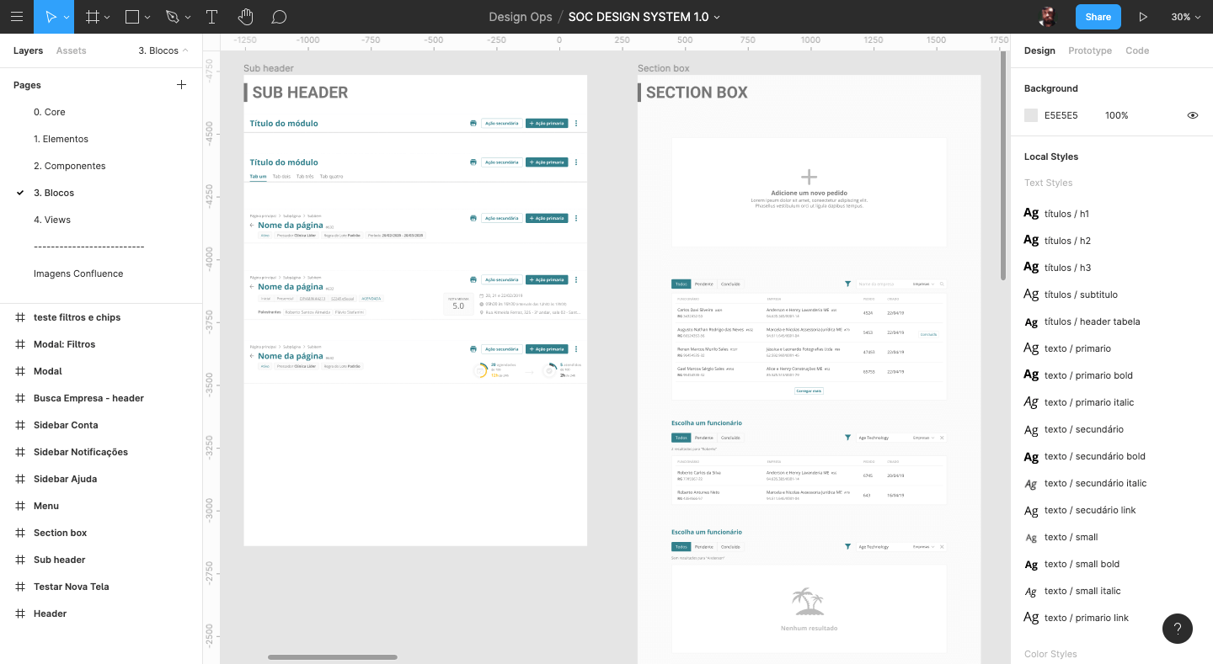The width and height of the screenshot is (1213, 664).
Task: Switch to the Code tab
Action: 1137,50
